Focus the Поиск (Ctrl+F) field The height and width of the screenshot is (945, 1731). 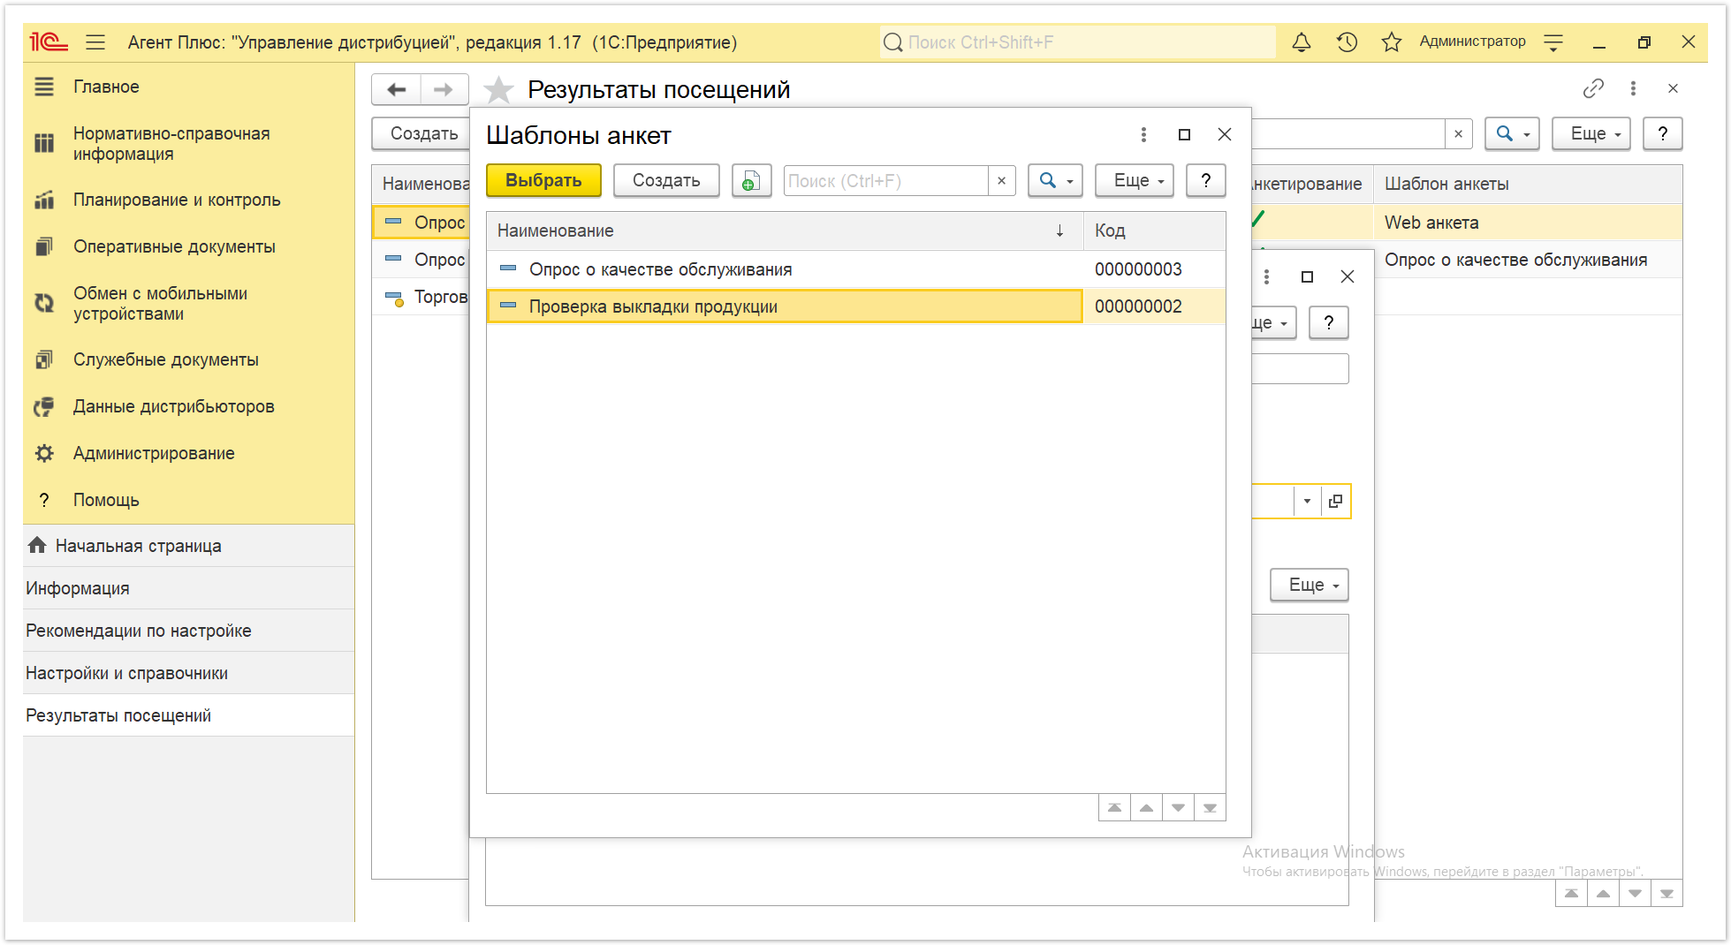(x=886, y=180)
